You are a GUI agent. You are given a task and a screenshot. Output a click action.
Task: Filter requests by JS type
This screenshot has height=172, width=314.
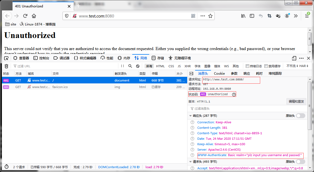coord(179,66)
